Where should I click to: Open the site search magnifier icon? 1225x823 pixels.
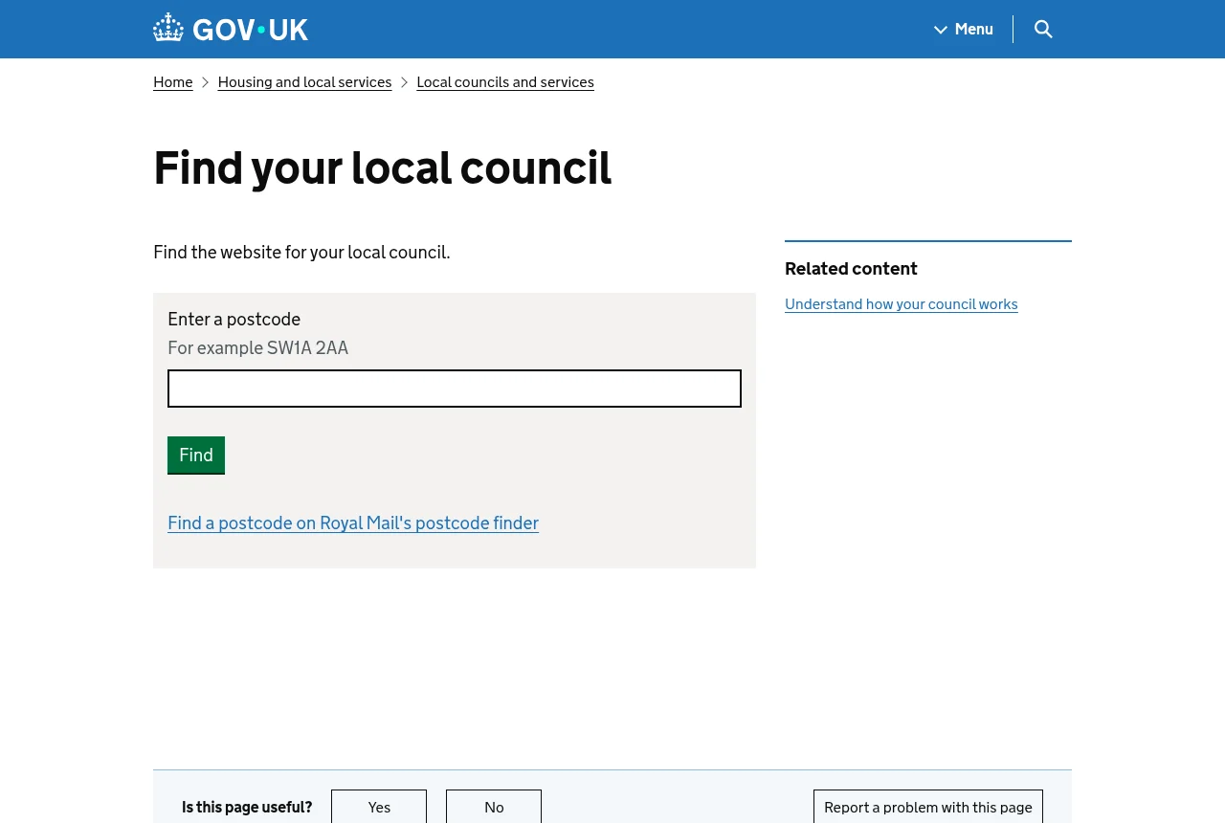click(x=1043, y=29)
